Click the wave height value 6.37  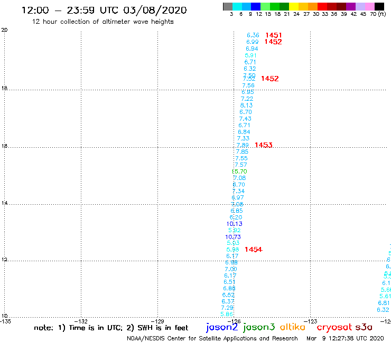coord(228,301)
